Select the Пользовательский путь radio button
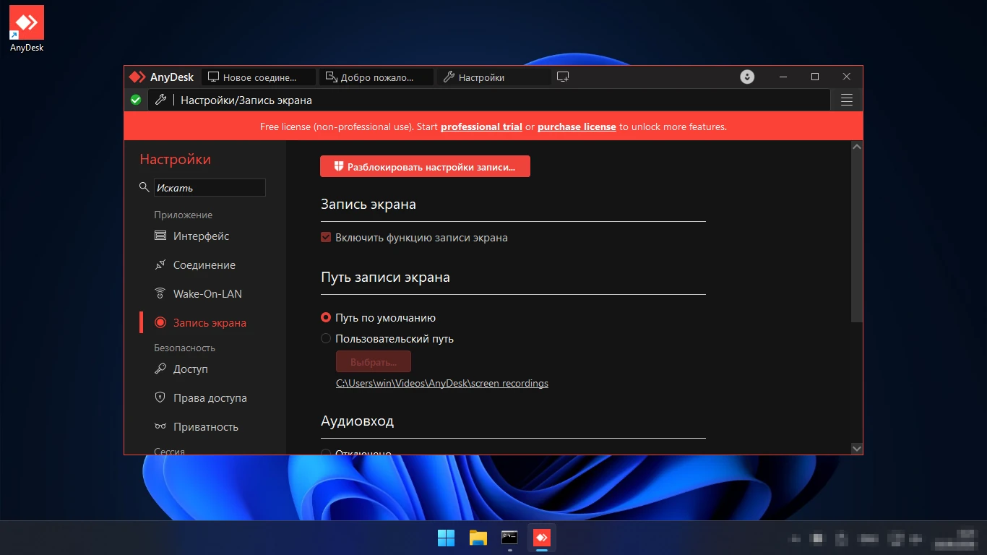 click(x=326, y=338)
